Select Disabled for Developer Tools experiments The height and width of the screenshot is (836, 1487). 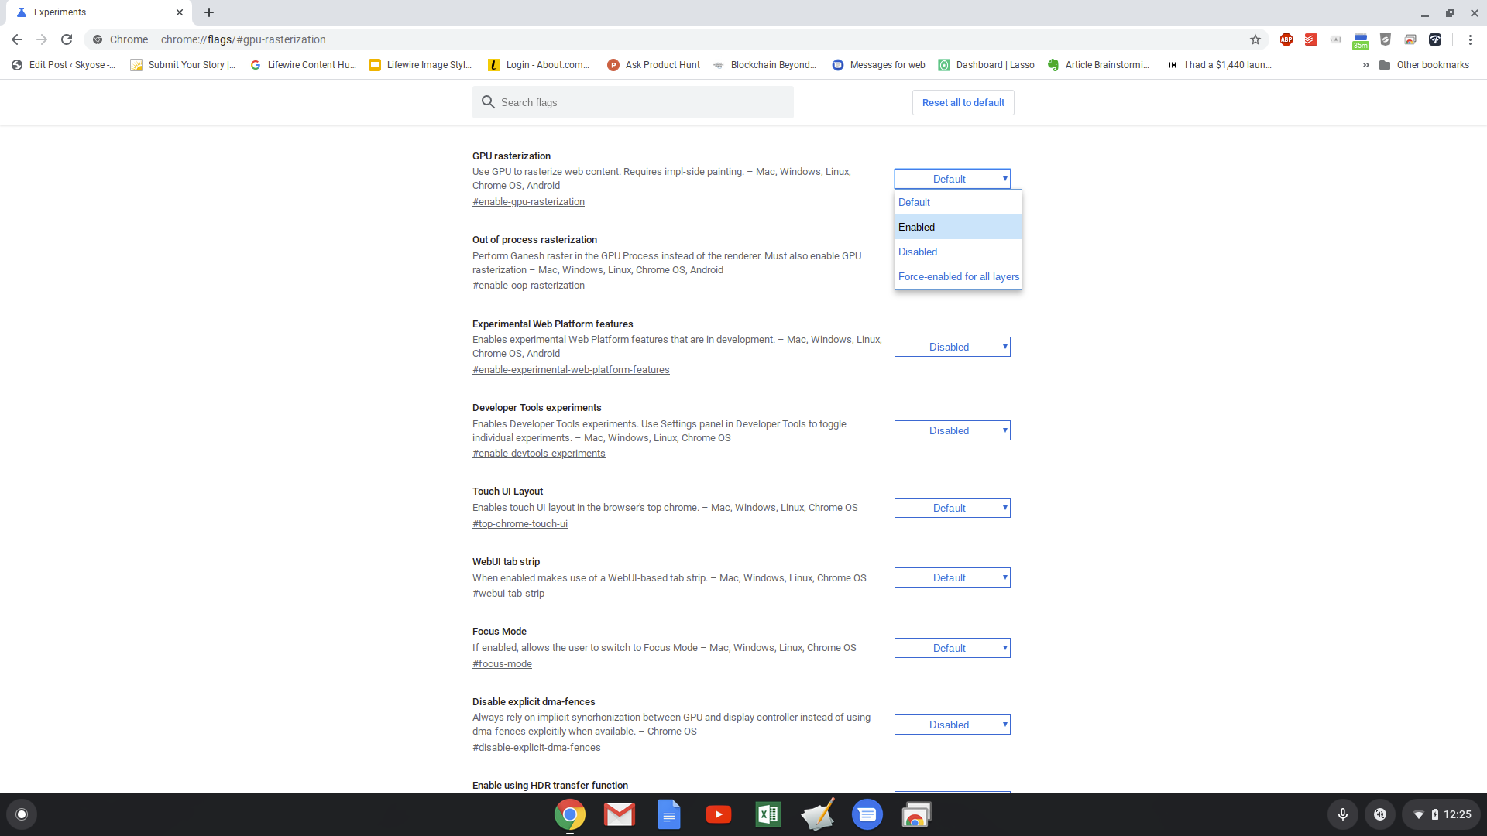click(951, 430)
